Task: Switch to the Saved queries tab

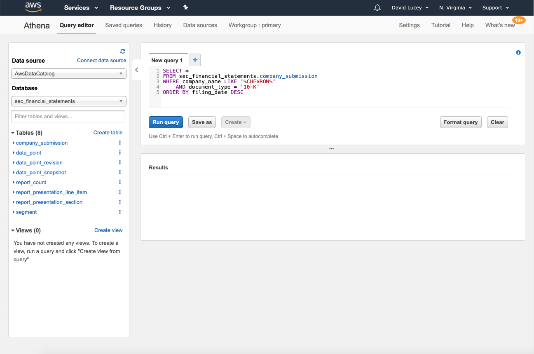Action: pyautogui.click(x=124, y=25)
